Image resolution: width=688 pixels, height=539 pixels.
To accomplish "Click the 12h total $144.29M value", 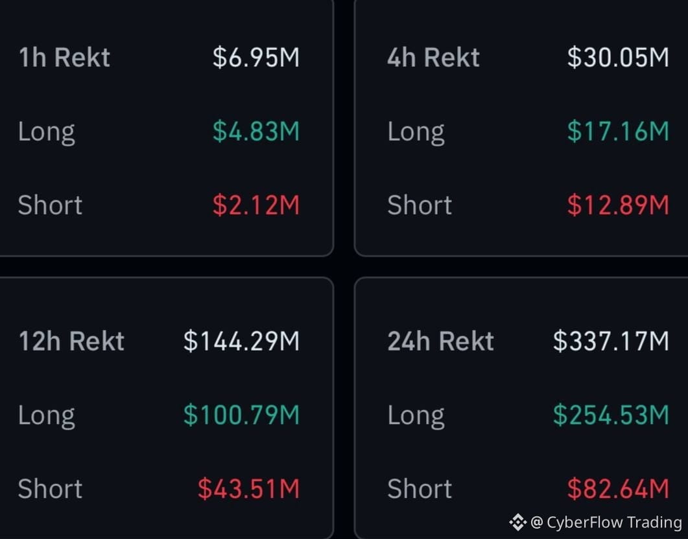I will click(x=241, y=341).
